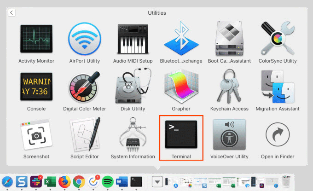Screen dimensions: 313x191
Task: Launch Firefox from the Dock
Action: pos(64,182)
